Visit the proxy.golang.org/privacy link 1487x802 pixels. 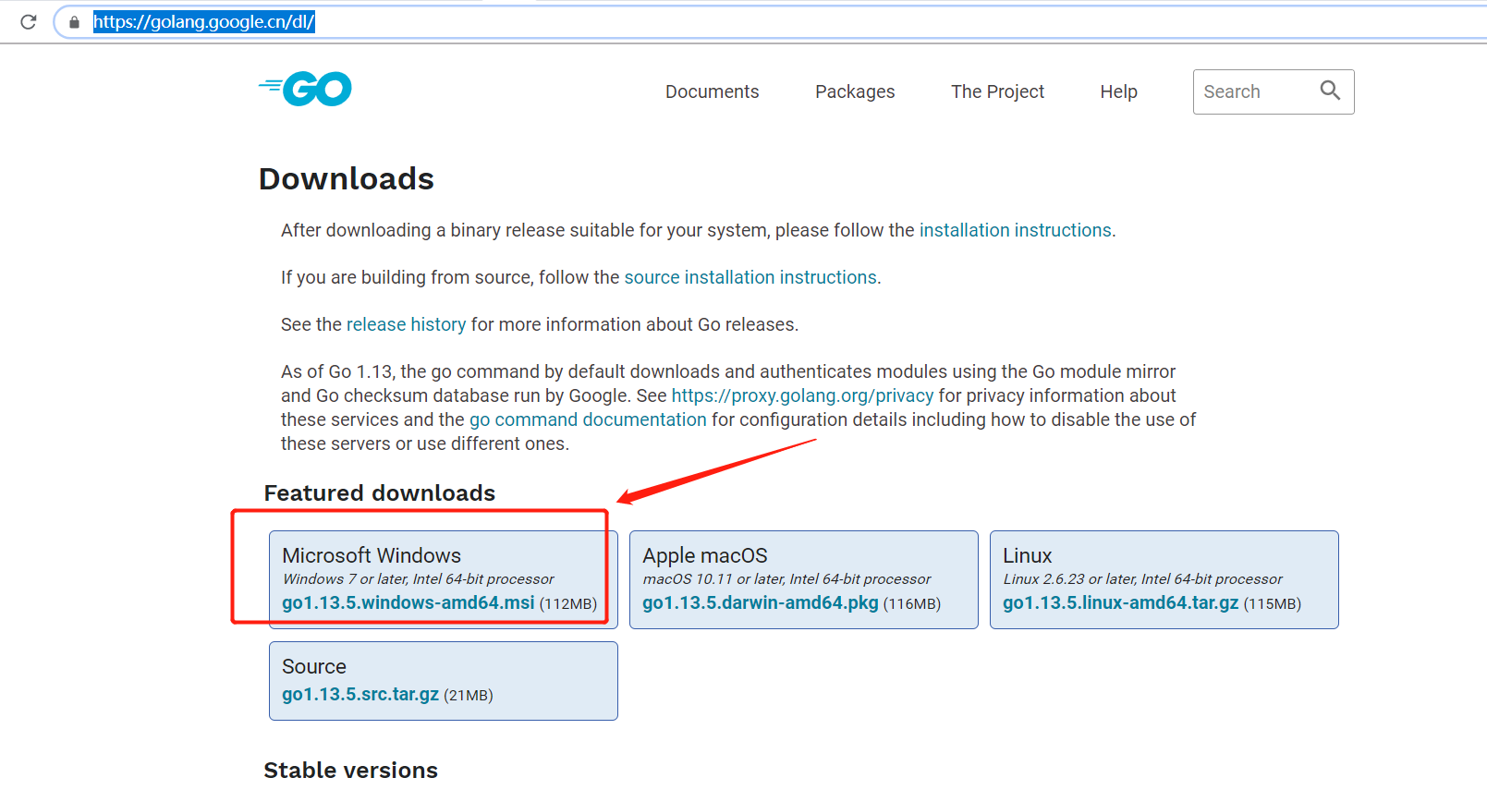point(802,395)
